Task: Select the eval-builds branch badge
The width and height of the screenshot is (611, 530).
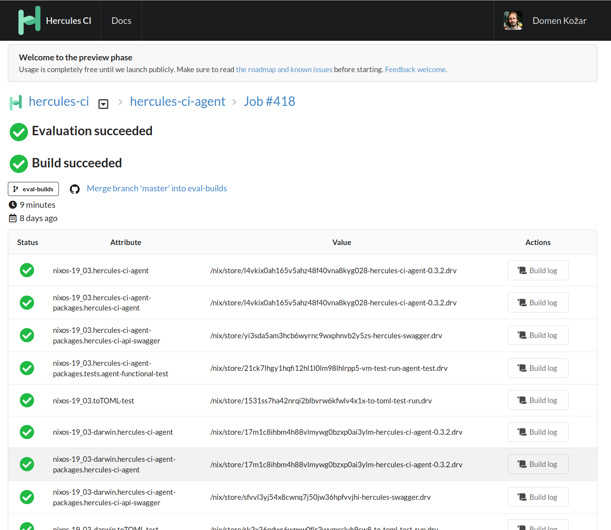Action: click(x=33, y=189)
